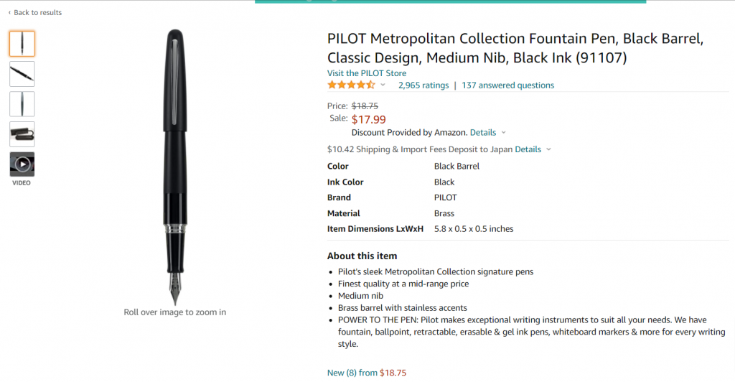Click the star rating icons

pos(351,85)
